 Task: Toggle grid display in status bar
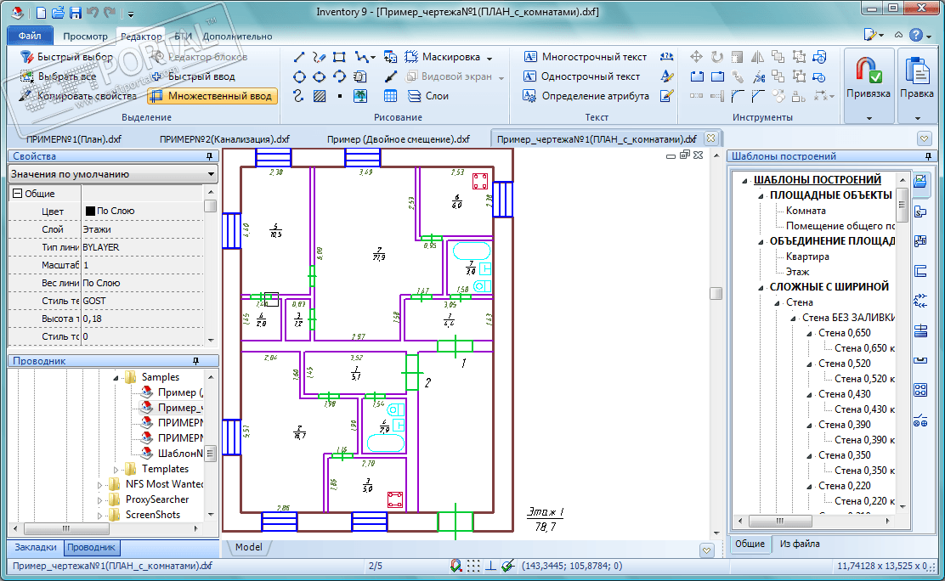pyautogui.click(x=474, y=566)
